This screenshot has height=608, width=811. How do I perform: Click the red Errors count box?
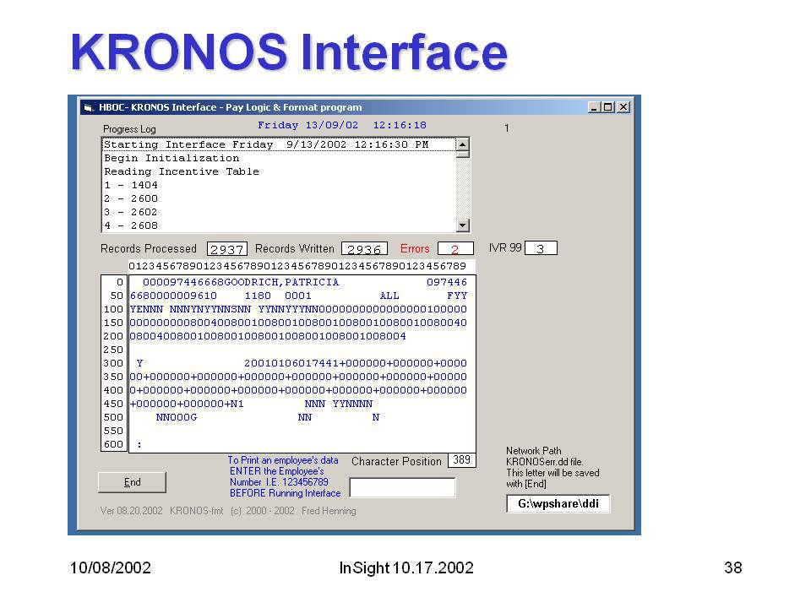pyautogui.click(x=454, y=249)
